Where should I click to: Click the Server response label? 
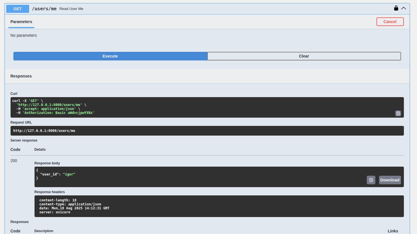pos(24,141)
